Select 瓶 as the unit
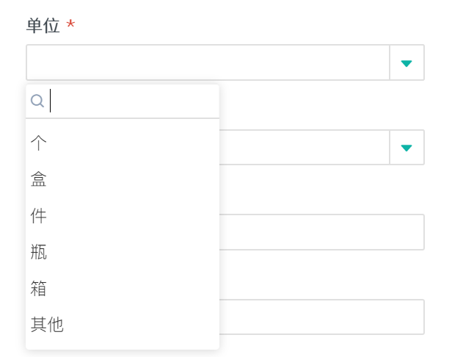Viewport: 452px width, 357px height. click(40, 252)
